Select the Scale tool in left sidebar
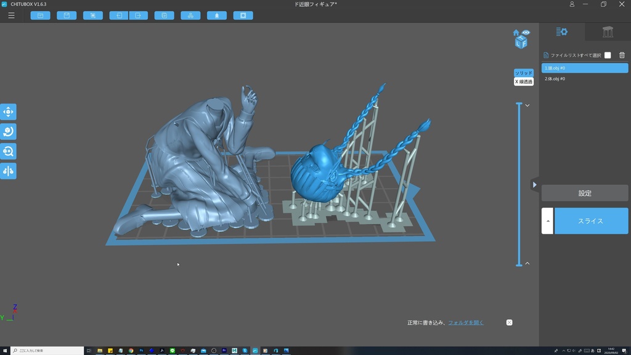The width and height of the screenshot is (631, 355). click(x=8, y=152)
